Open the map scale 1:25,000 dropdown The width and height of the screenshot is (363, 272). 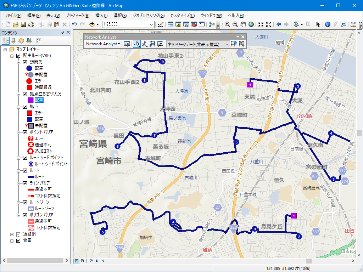[x=151, y=24]
